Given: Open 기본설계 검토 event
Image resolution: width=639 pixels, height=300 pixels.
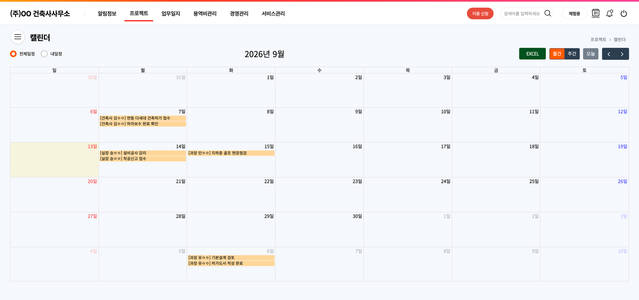Looking at the screenshot, I should tap(231, 258).
